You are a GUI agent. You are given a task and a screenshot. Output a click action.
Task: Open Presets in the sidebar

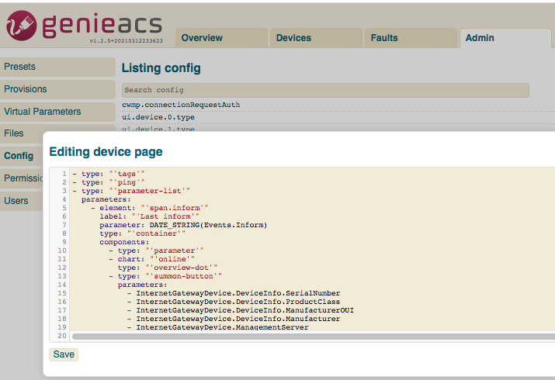pos(20,67)
